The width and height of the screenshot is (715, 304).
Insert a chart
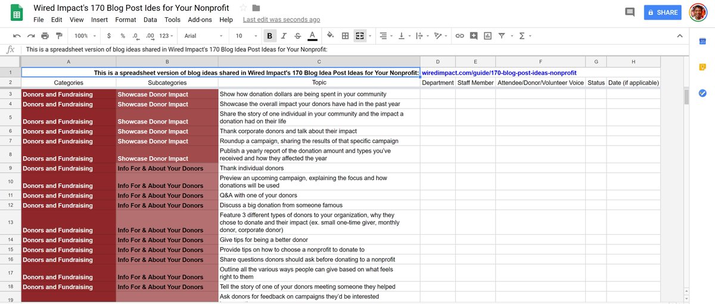[x=488, y=36]
